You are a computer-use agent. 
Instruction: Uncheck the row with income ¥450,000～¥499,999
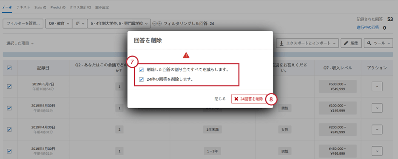click(9, 151)
